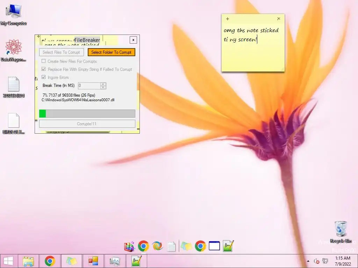Screen dimensions: 358x268
Task: Open the muted volume icon in the tray
Action: 316,261
